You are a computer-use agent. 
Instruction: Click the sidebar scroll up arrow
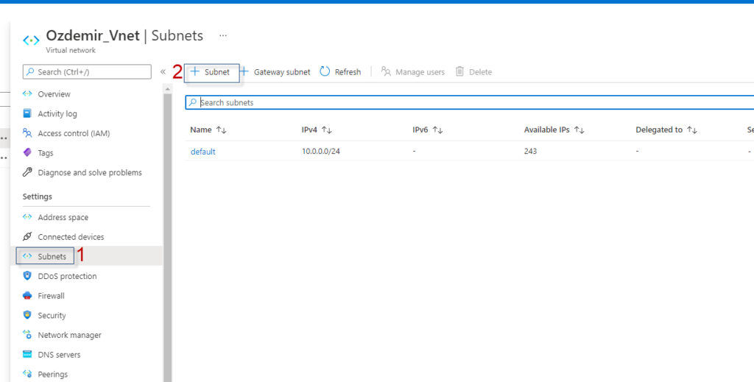coord(167,89)
